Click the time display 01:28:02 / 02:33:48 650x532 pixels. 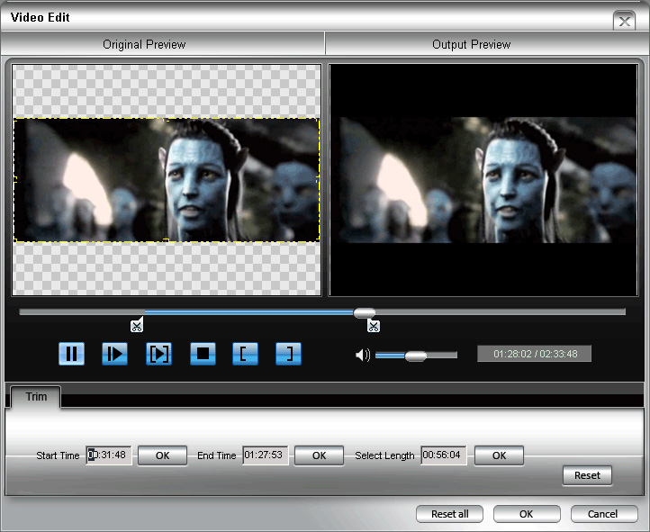[535, 354]
